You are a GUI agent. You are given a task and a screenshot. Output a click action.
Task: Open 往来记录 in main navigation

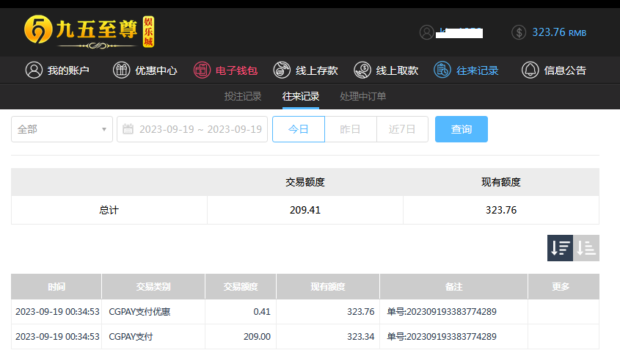coord(477,70)
